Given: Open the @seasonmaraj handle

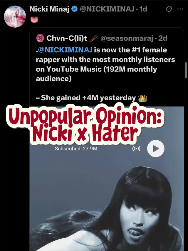Looking at the screenshot, I should pos(127,39).
